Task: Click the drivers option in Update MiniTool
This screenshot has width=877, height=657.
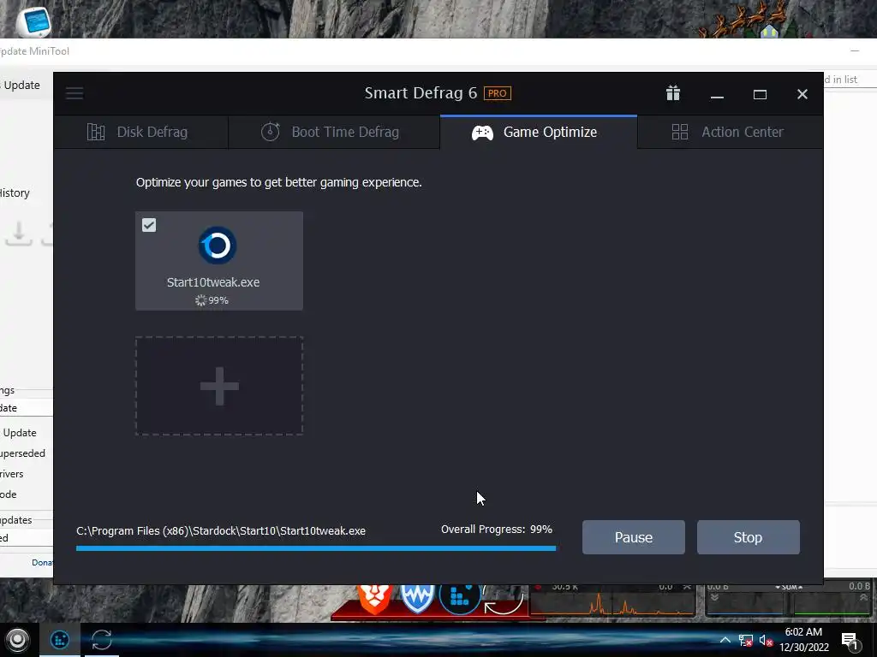Action: pyautogui.click(x=12, y=474)
